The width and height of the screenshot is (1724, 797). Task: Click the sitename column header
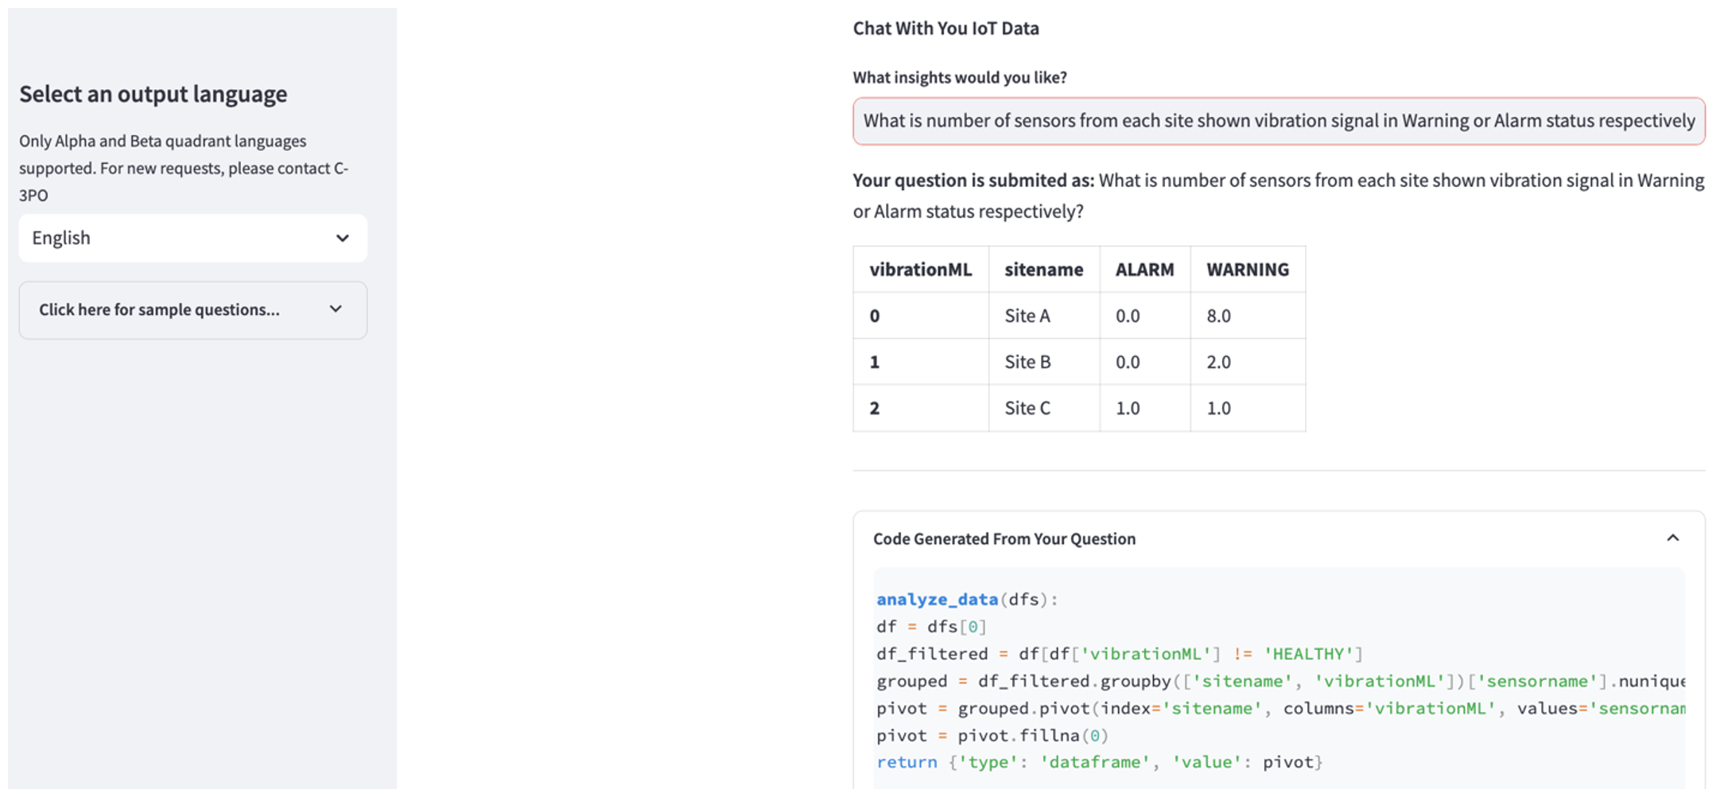click(1043, 270)
